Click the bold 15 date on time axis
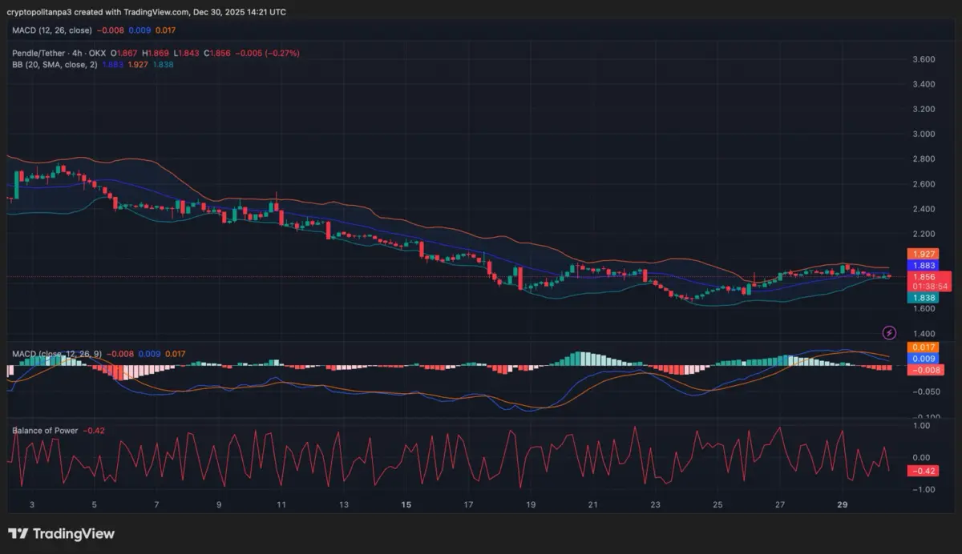Screen dimensions: 962x554 click(x=406, y=505)
